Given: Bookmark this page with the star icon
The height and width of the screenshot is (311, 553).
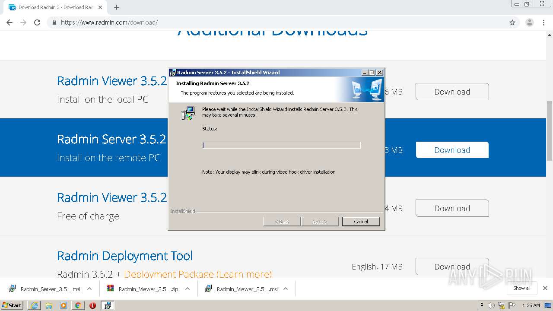Looking at the screenshot, I should point(512,22).
